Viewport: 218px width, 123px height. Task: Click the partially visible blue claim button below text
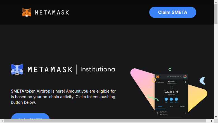pyautogui.click(x=30, y=116)
